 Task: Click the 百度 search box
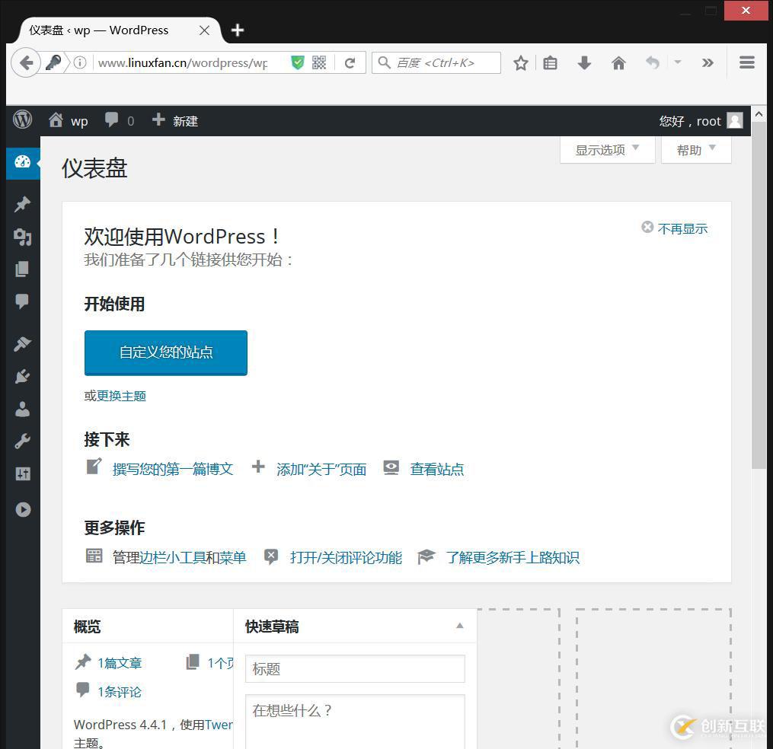[x=436, y=62]
